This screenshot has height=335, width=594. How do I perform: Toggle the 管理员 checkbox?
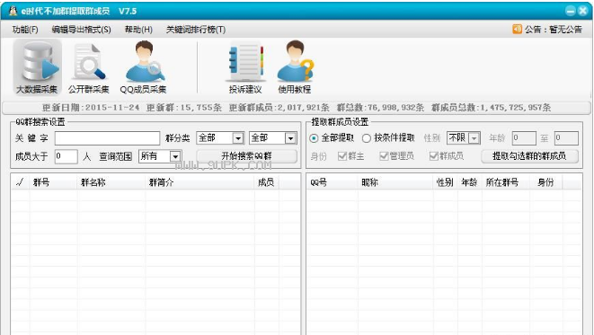(384, 156)
